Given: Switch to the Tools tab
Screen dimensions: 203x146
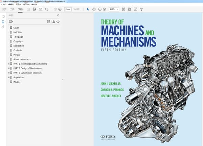Looking at the screenshot, I should 12,9.
